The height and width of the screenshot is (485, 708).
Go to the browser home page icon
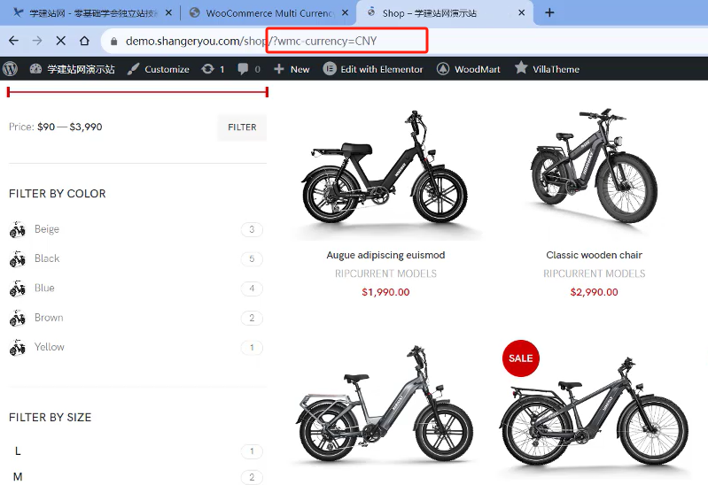[x=84, y=41]
